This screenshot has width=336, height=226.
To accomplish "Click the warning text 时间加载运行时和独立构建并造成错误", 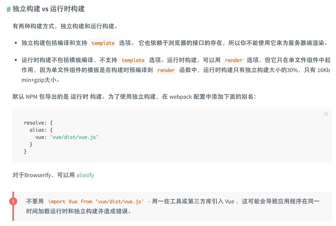I will [x=79, y=211].
